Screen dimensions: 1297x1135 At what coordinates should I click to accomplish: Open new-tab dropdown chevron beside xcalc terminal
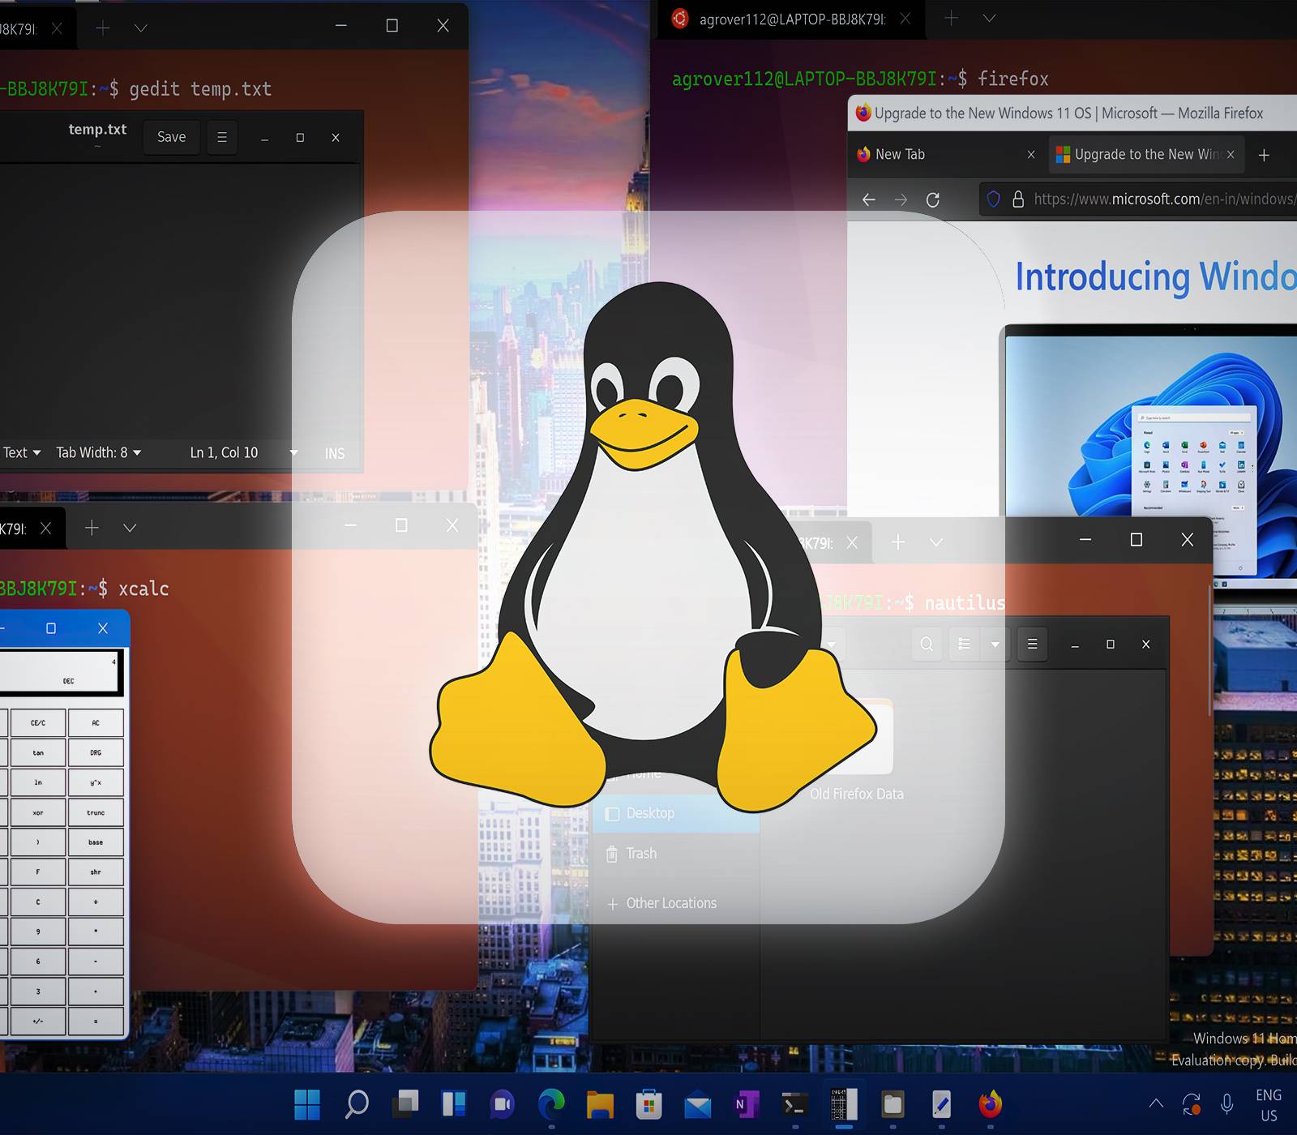click(130, 528)
